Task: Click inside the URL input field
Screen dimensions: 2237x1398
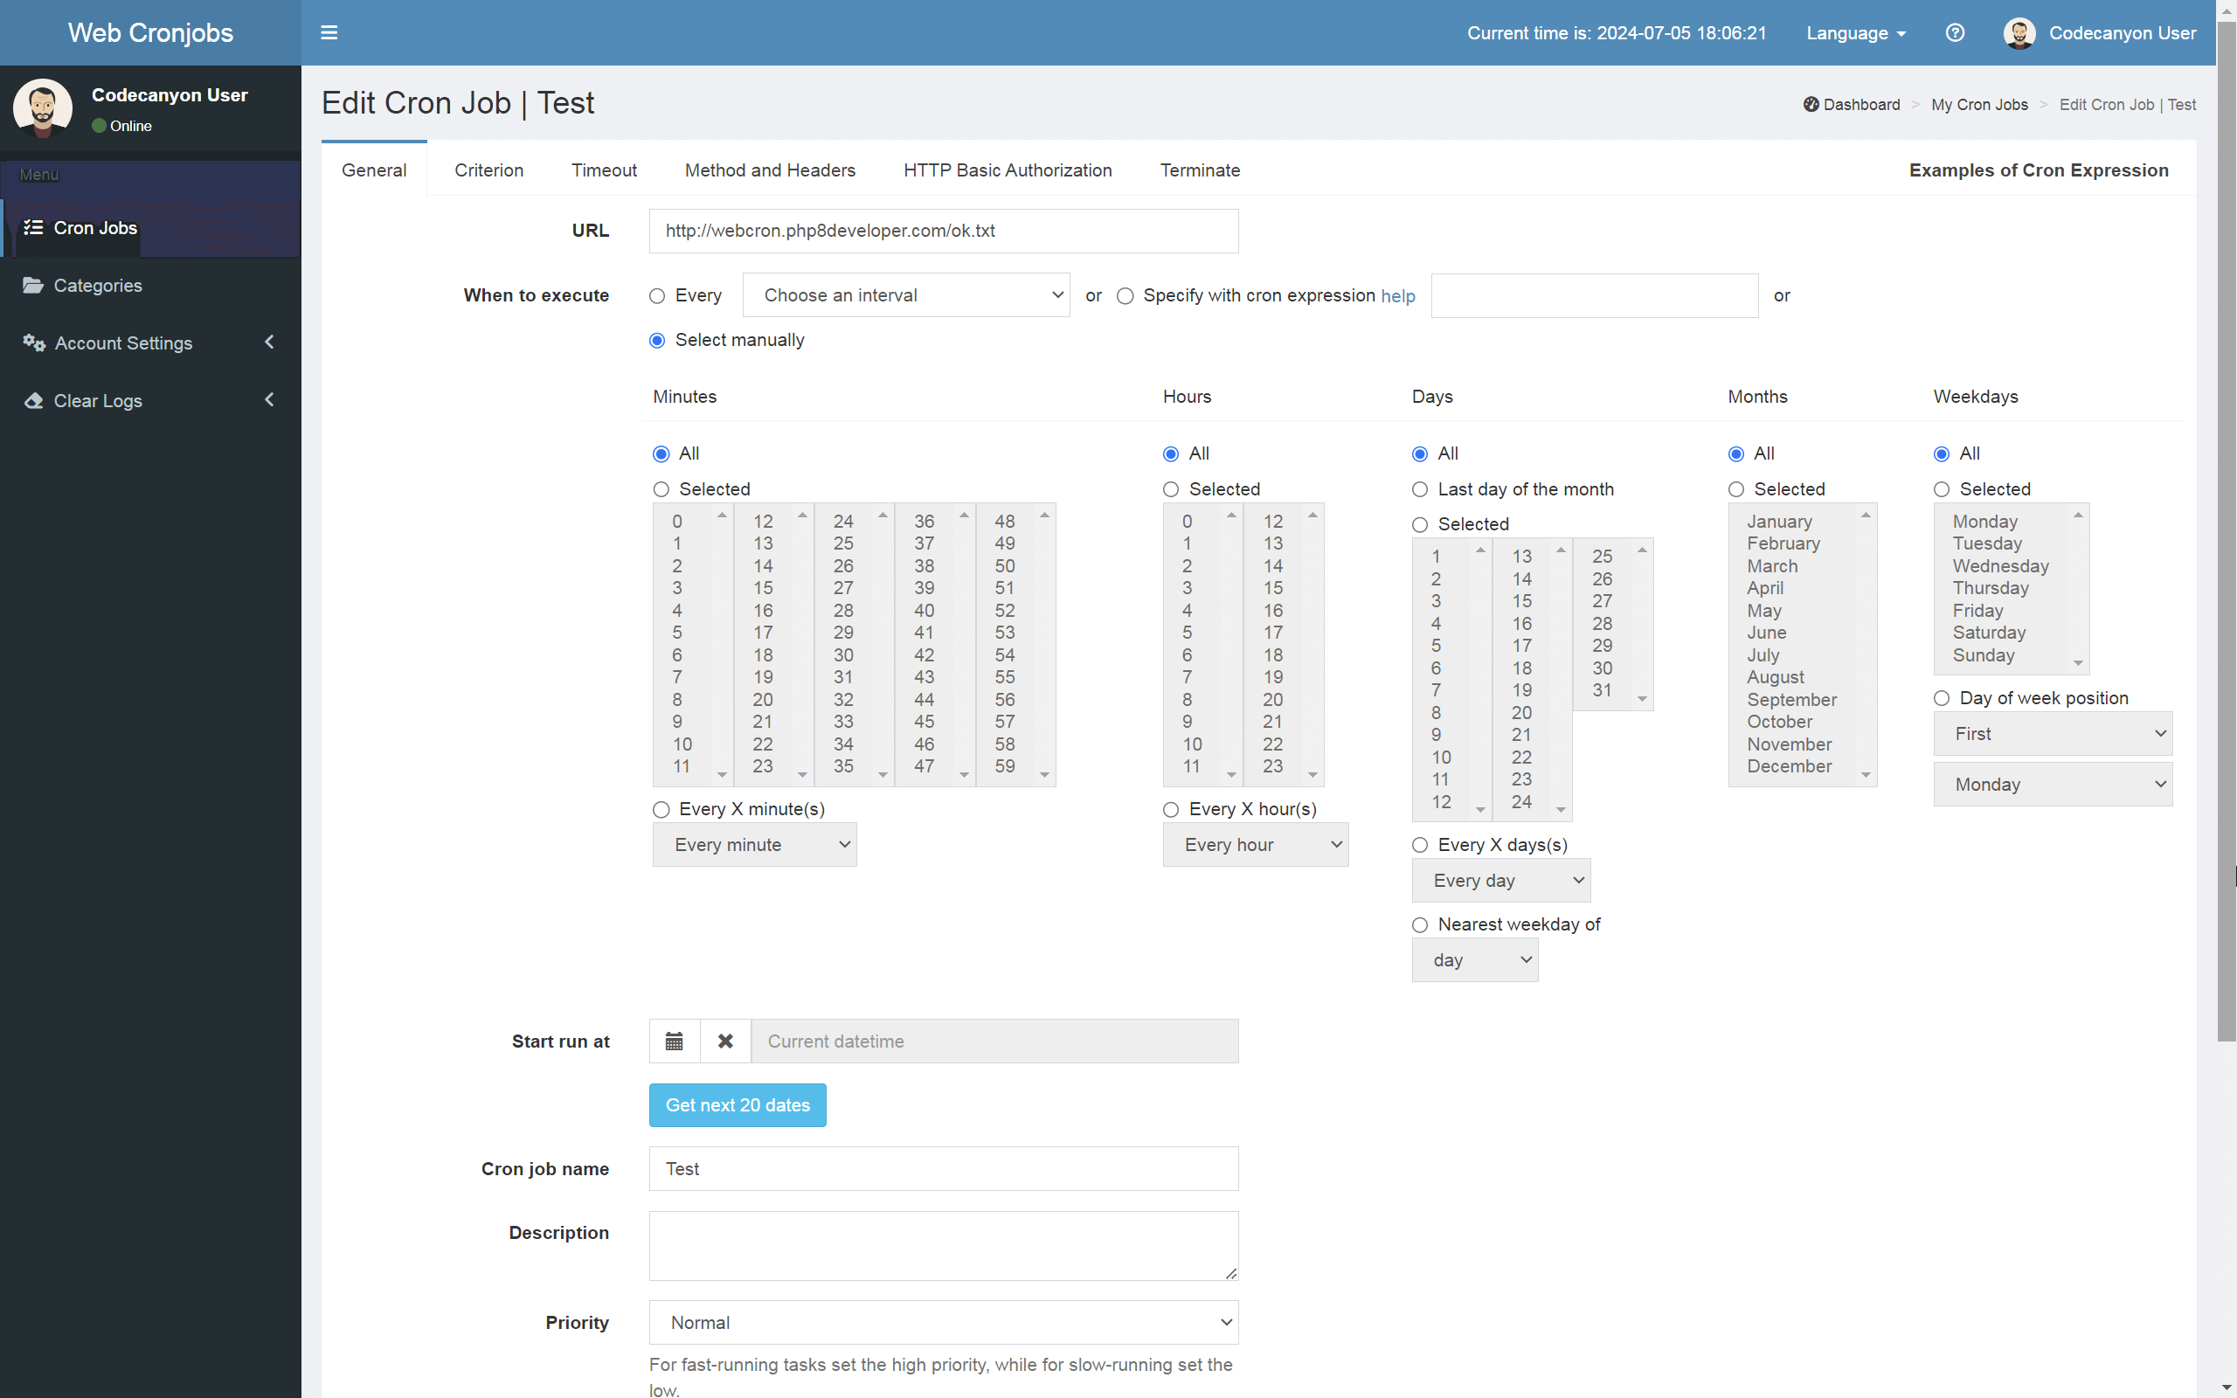Action: [x=943, y=230]
